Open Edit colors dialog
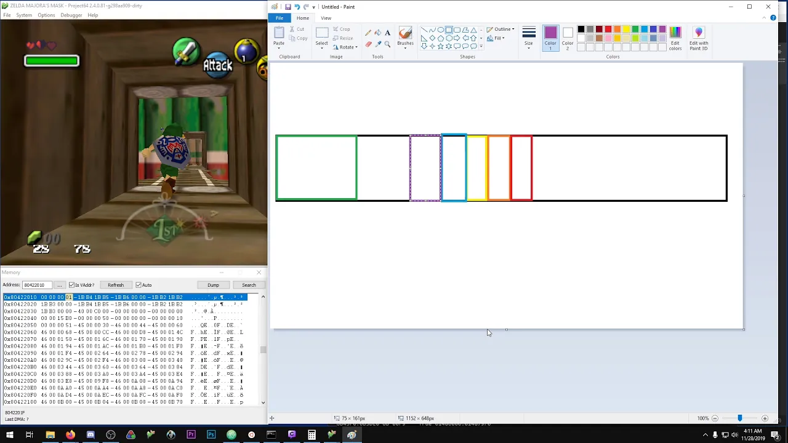The height and width of the screenshot is (443, 788). pyautogui.click(x=675, y=38)
